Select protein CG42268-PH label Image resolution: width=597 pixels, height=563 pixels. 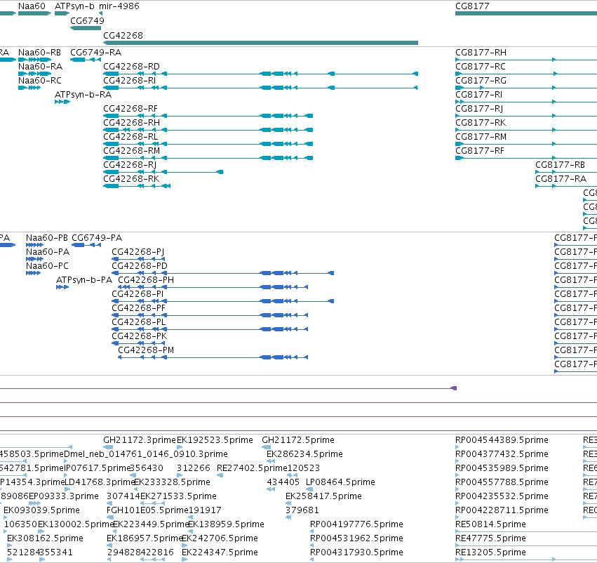pos(146,280)
